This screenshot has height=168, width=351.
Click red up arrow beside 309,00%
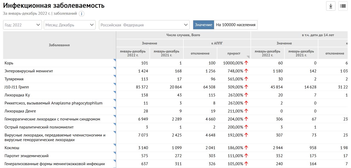246,87
